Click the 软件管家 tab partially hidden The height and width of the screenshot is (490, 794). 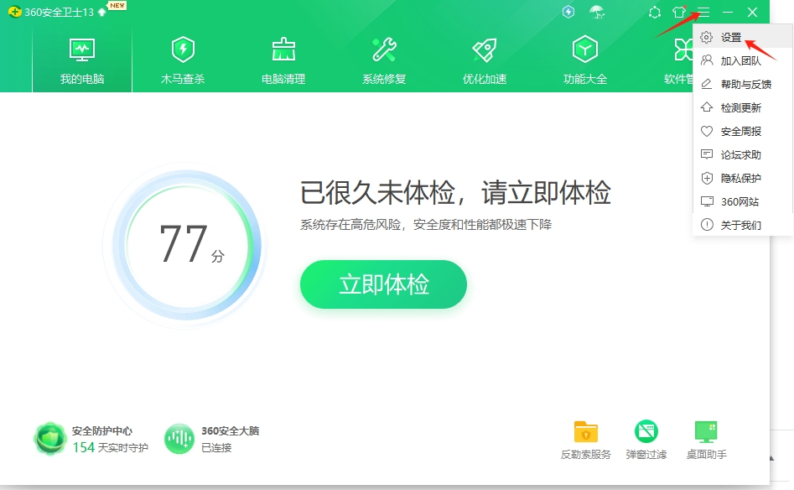(x=678, y=61)
